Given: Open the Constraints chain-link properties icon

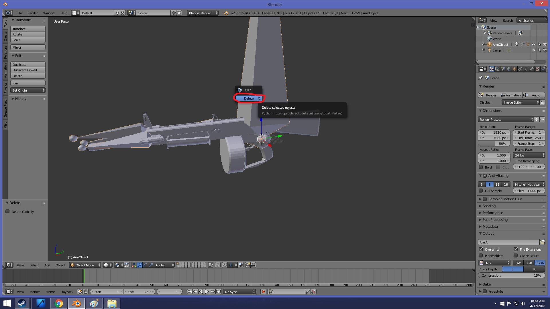Looking at the screenshot, I should tap(520, 69).
